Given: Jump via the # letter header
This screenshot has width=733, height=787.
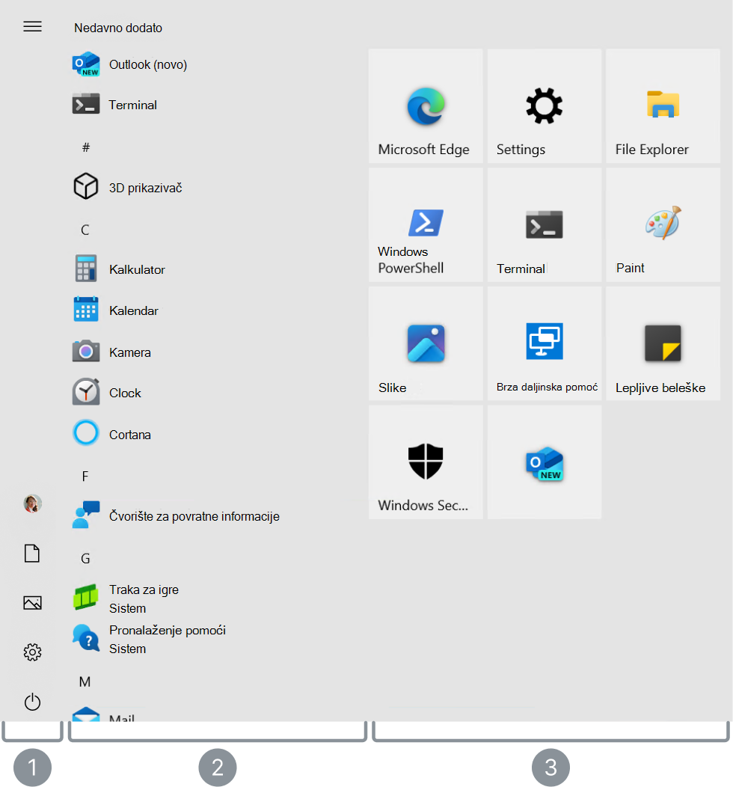Looking at the screenshot, I should point(86,147).
